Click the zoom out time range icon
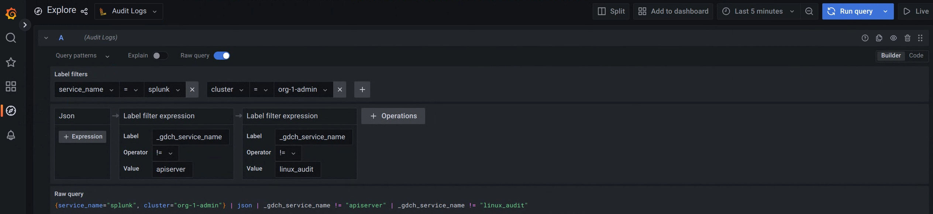 [809, 11]
